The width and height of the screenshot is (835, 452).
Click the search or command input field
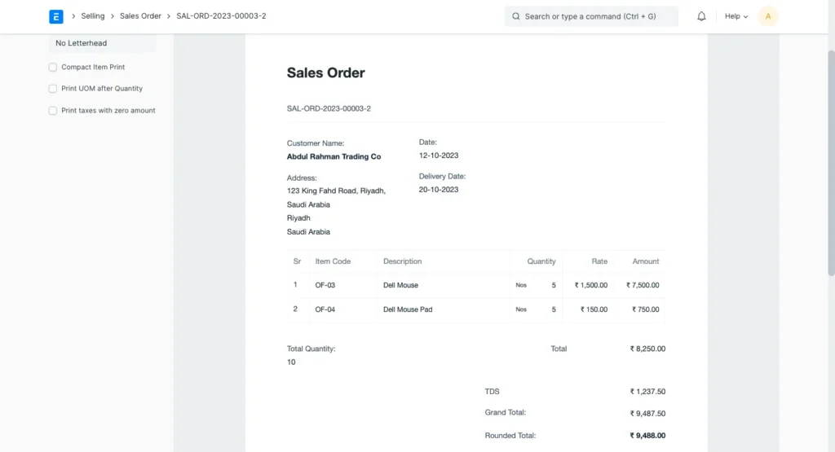point(591,16)
